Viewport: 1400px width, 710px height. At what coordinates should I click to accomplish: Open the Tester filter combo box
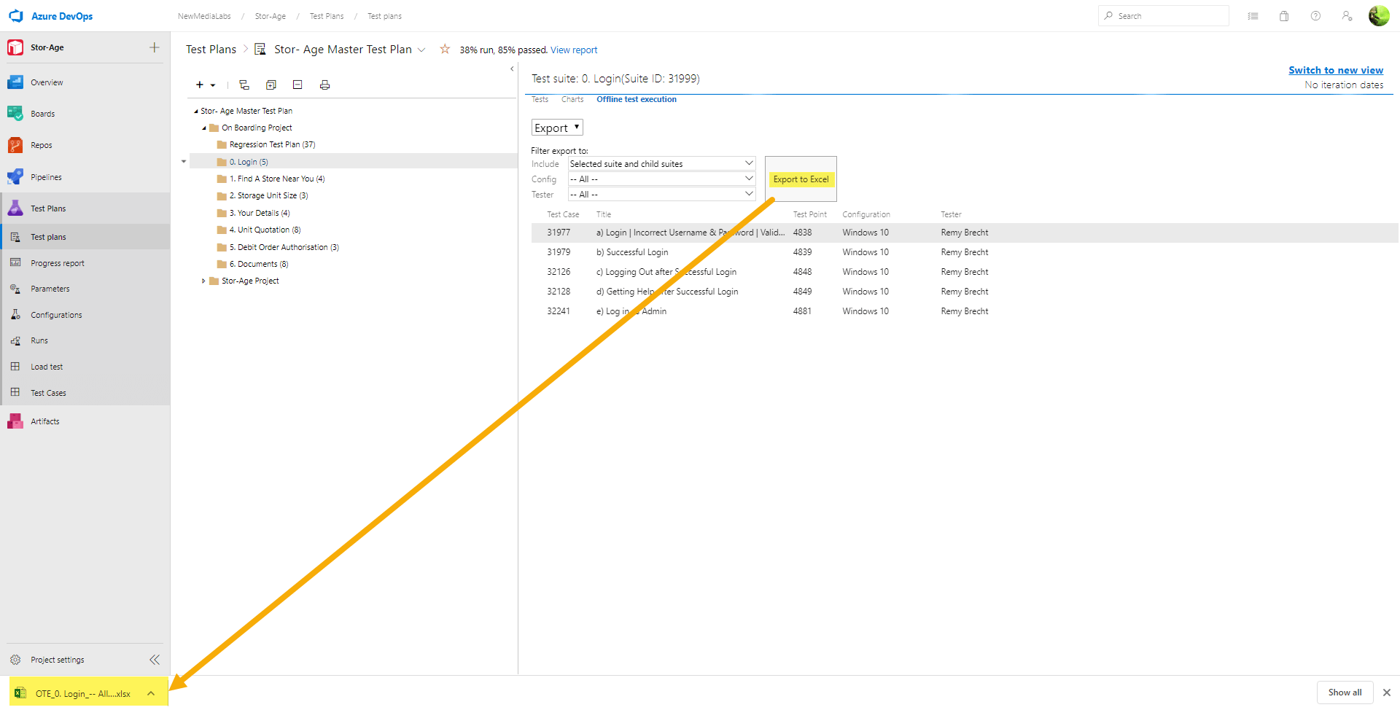point(661,195)
